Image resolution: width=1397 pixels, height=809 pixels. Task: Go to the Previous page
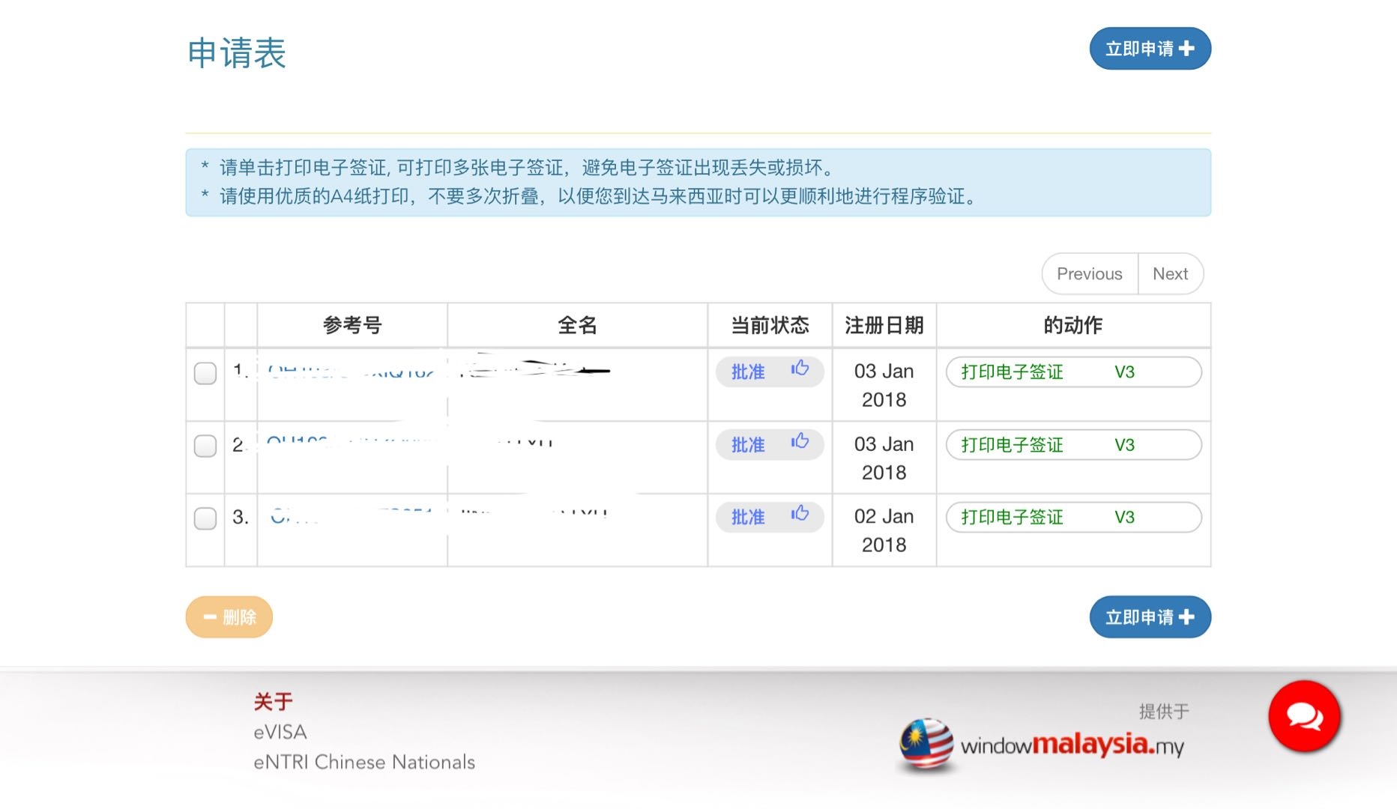(x=1090, y=274)
